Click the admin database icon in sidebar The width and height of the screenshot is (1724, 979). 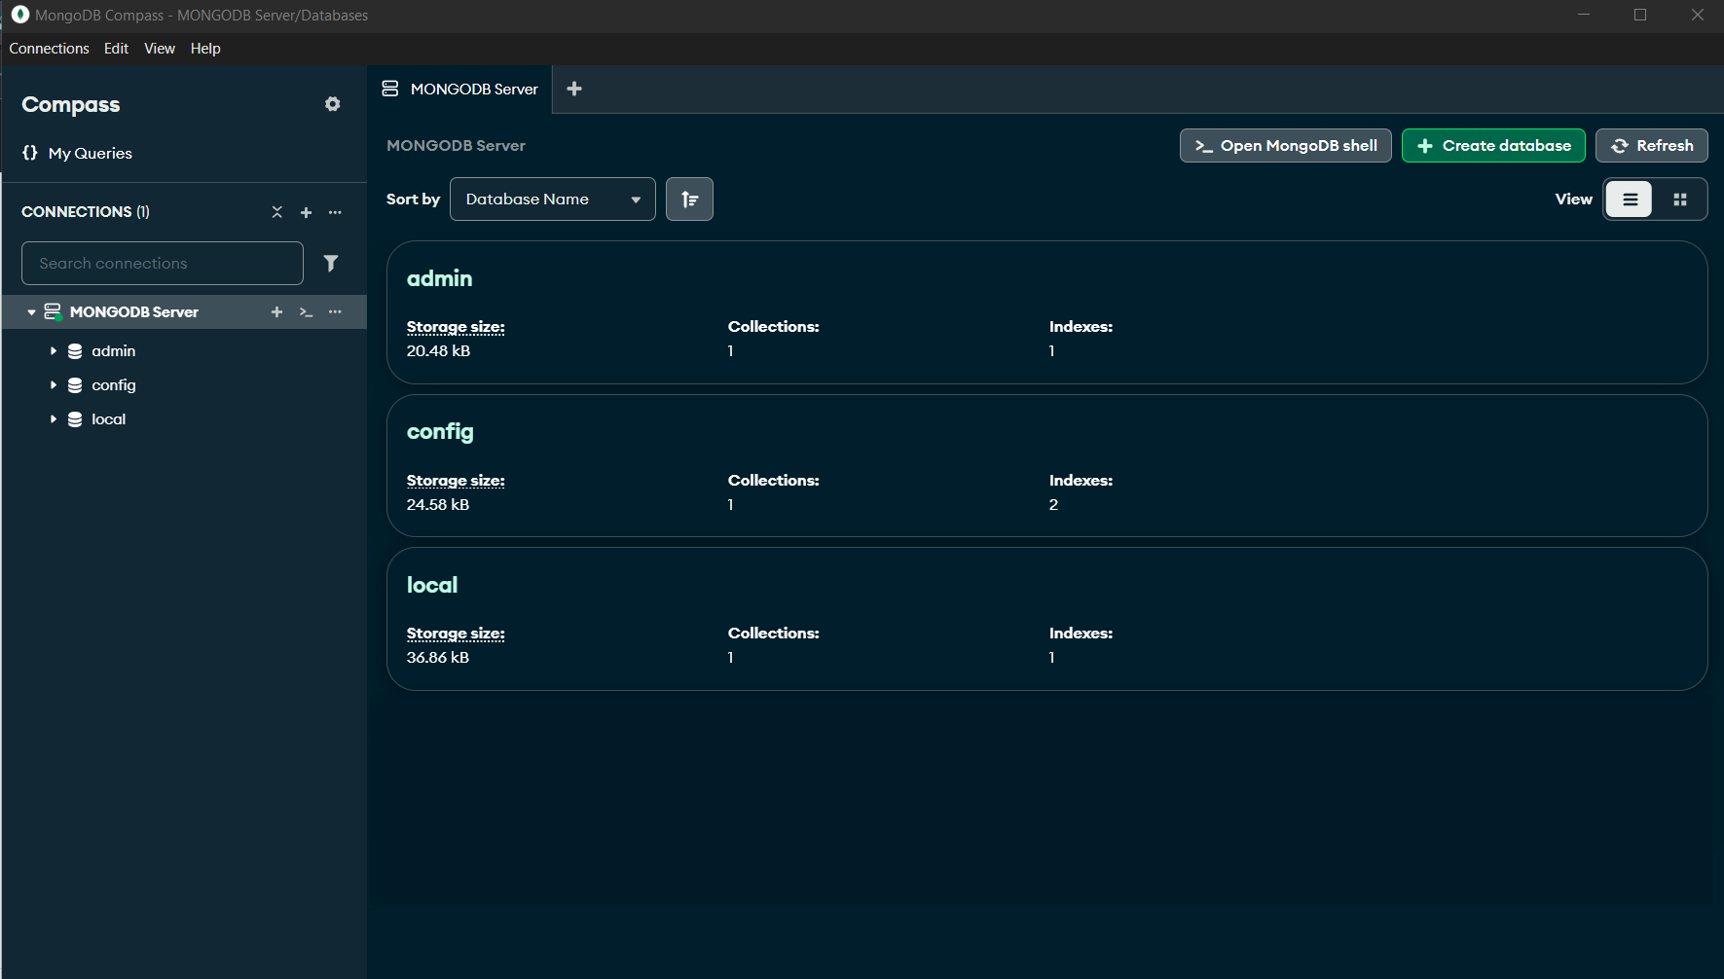click(75, 351)
